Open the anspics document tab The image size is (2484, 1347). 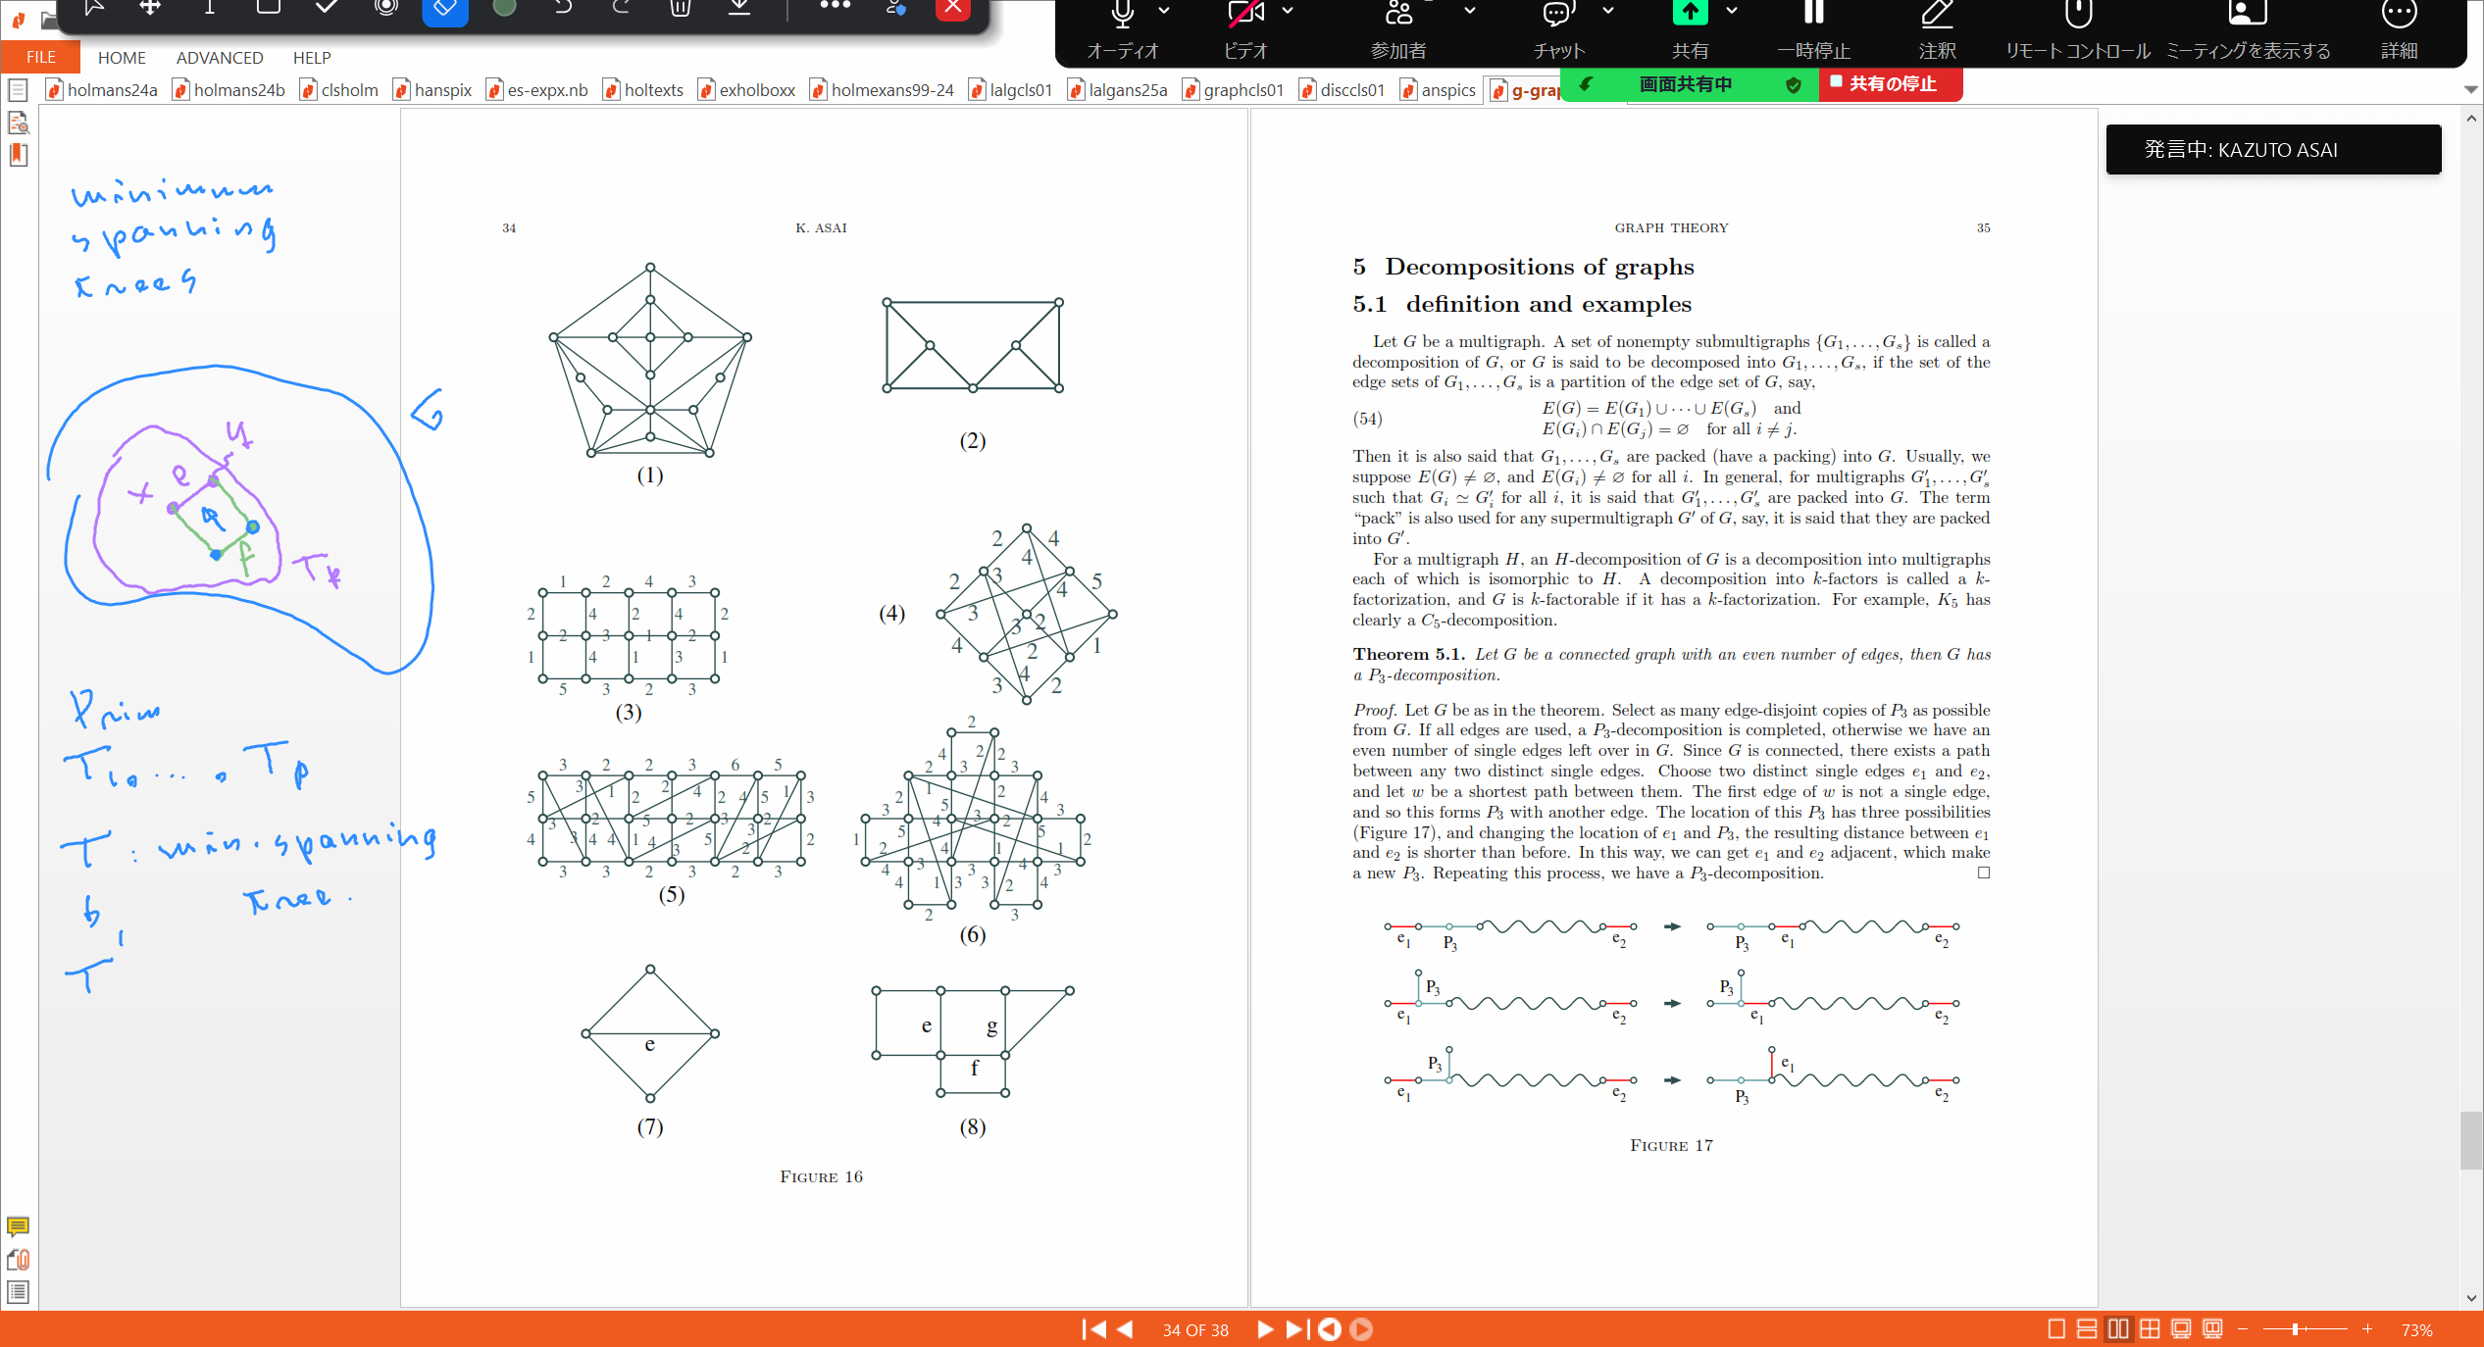(x=1439, y=90)
